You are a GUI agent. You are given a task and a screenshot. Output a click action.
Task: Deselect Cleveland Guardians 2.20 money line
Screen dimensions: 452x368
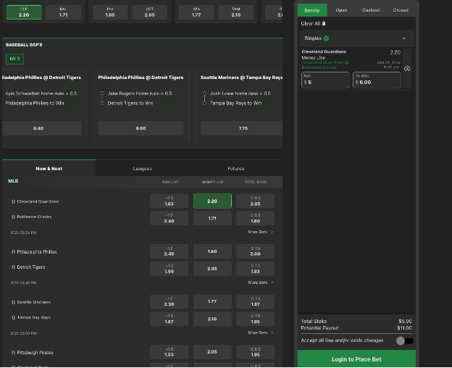click(212, 201)
